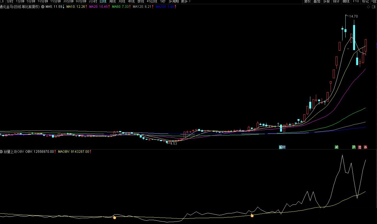Select the 5秒 period tab
The height and width of the screenshot is (224, 377).
(163, 1)
